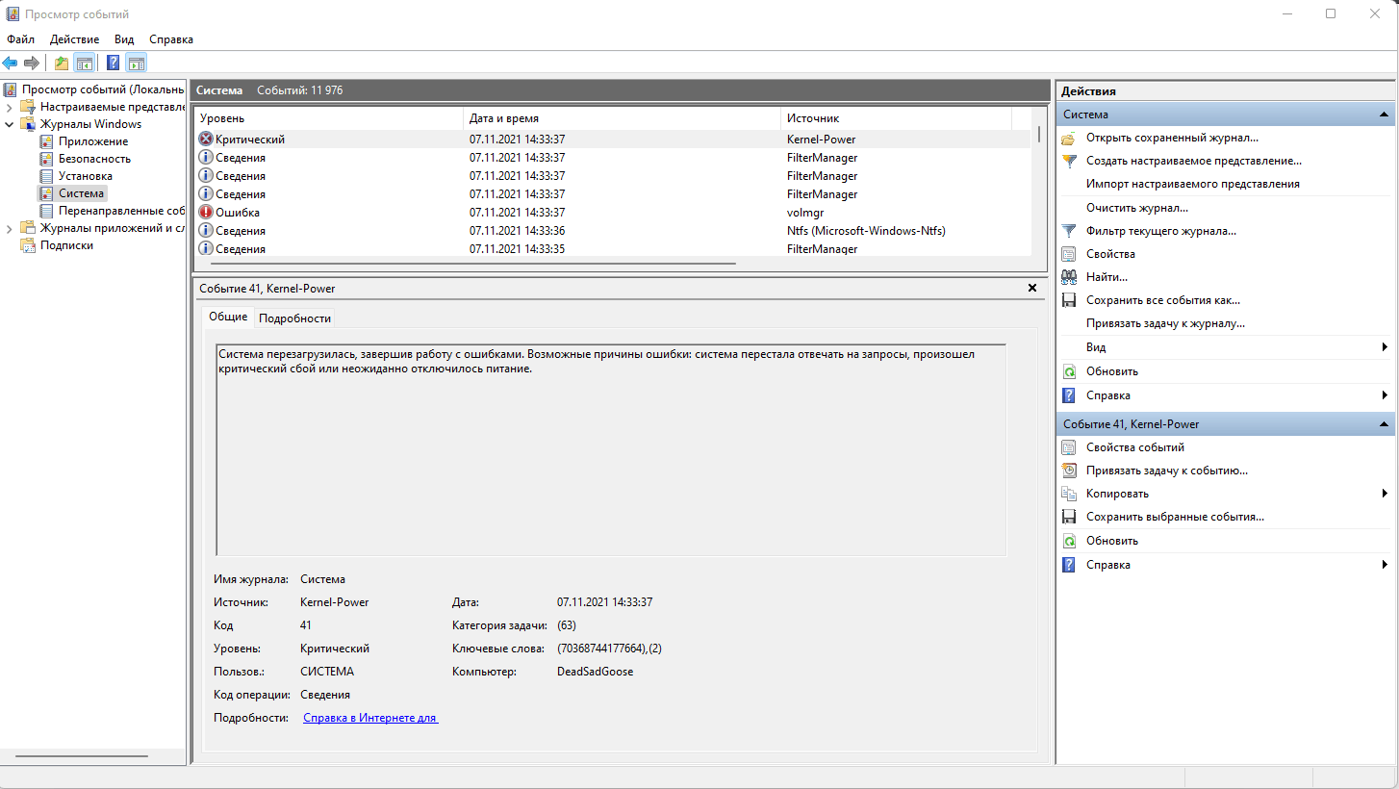The height and width of the screenshot is (789, 1399).
Task: Collapse the Система actions section header
Action: pos(1384,115)
